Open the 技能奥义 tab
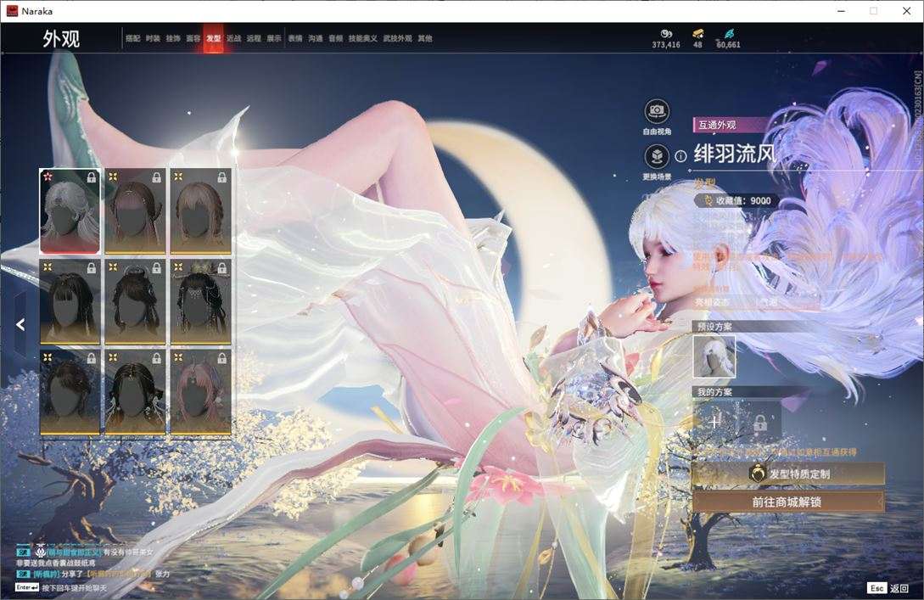 coord(363,38)
